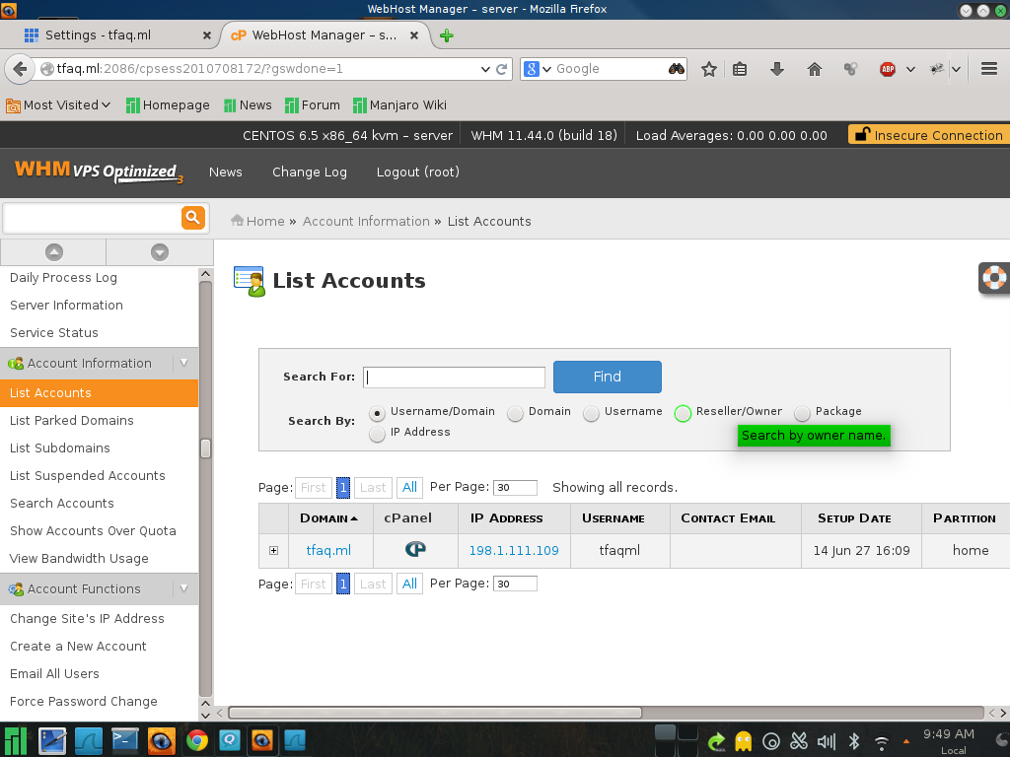Viewport: 1010px width, 757px height.
Task: Open the Firefox downloads arrow icon
Action: 777,69
